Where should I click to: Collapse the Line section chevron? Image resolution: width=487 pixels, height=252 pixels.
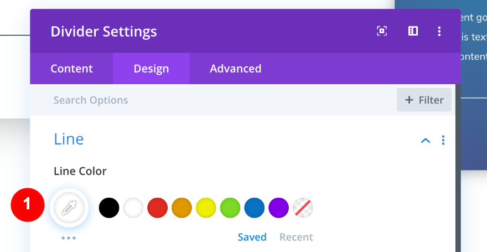426,140
